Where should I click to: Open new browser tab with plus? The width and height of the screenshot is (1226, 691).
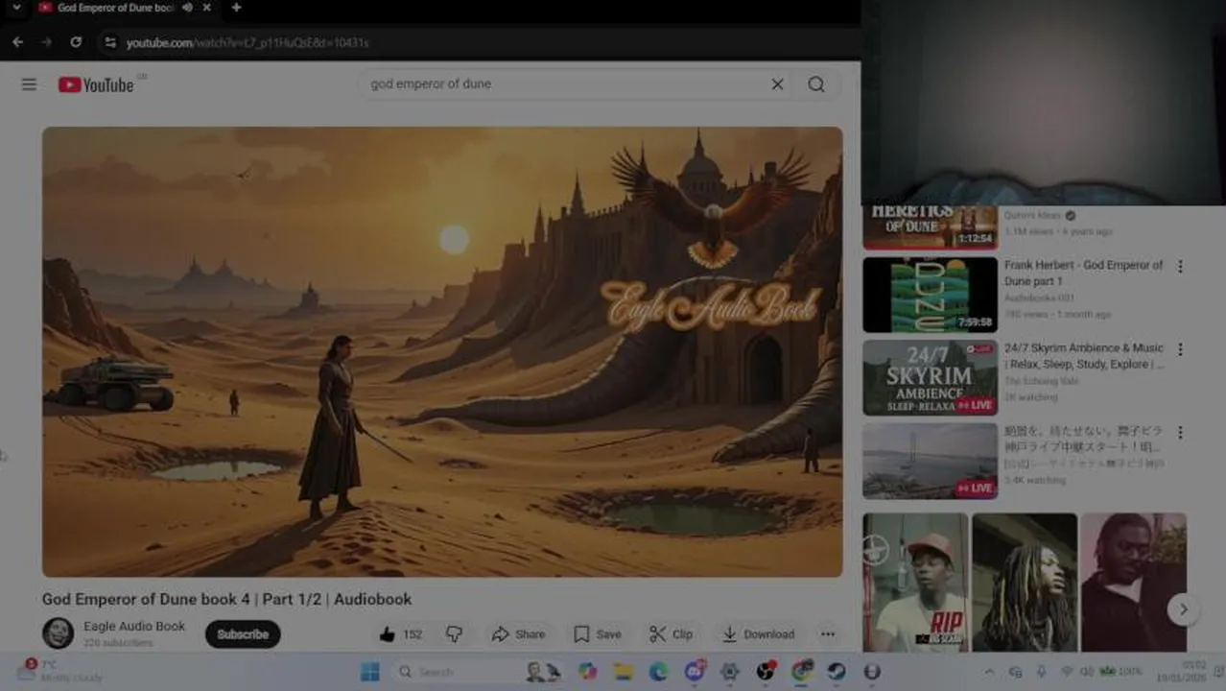(236, 8)
